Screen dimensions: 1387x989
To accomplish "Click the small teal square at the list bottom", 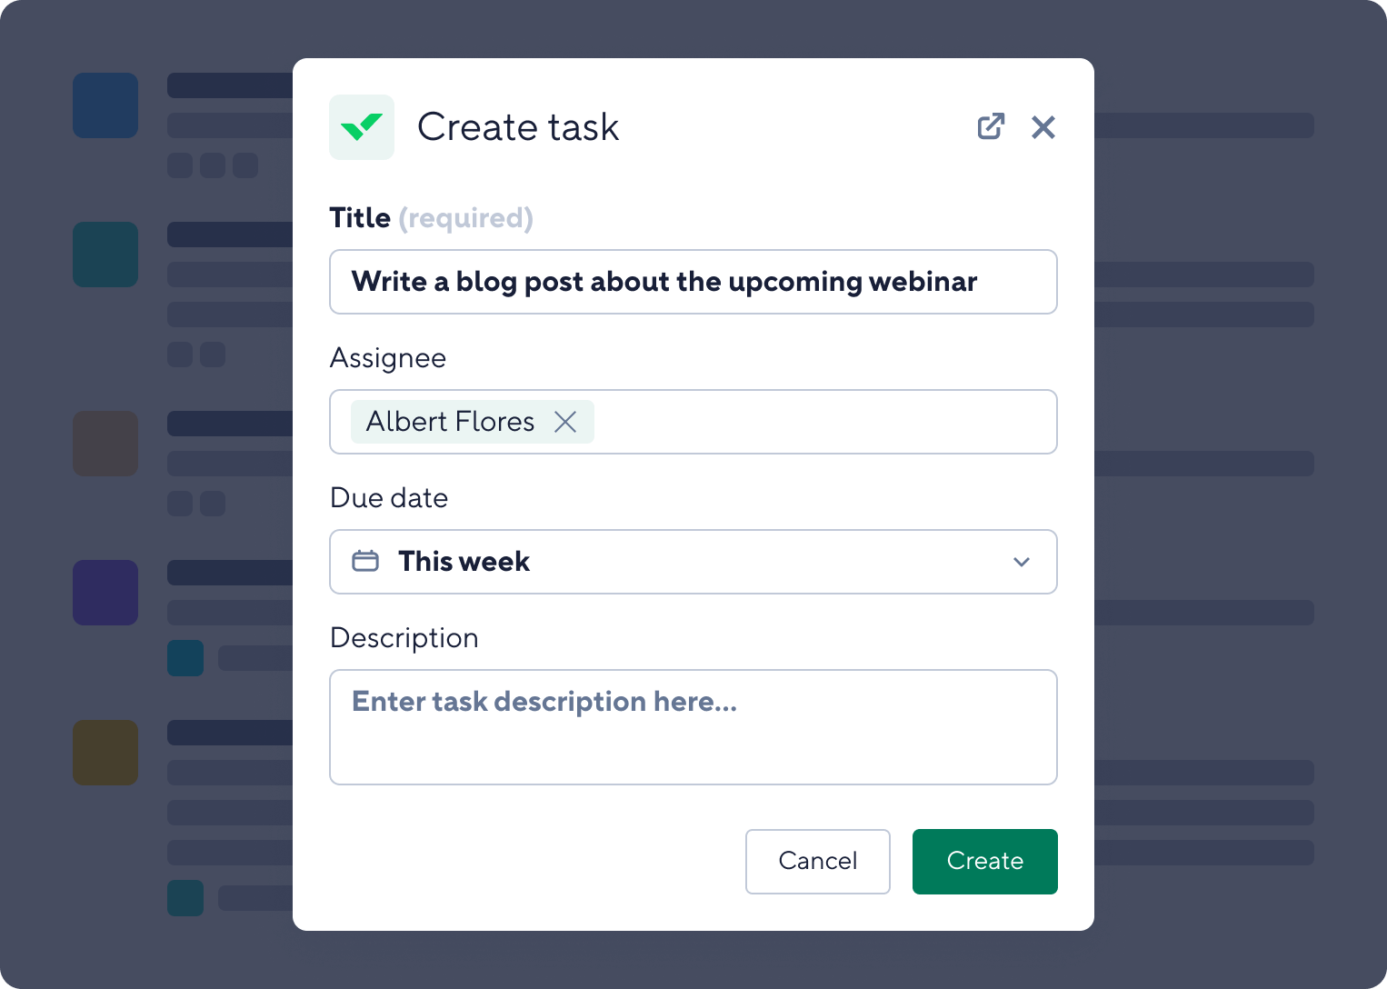I will click(185, 898).
